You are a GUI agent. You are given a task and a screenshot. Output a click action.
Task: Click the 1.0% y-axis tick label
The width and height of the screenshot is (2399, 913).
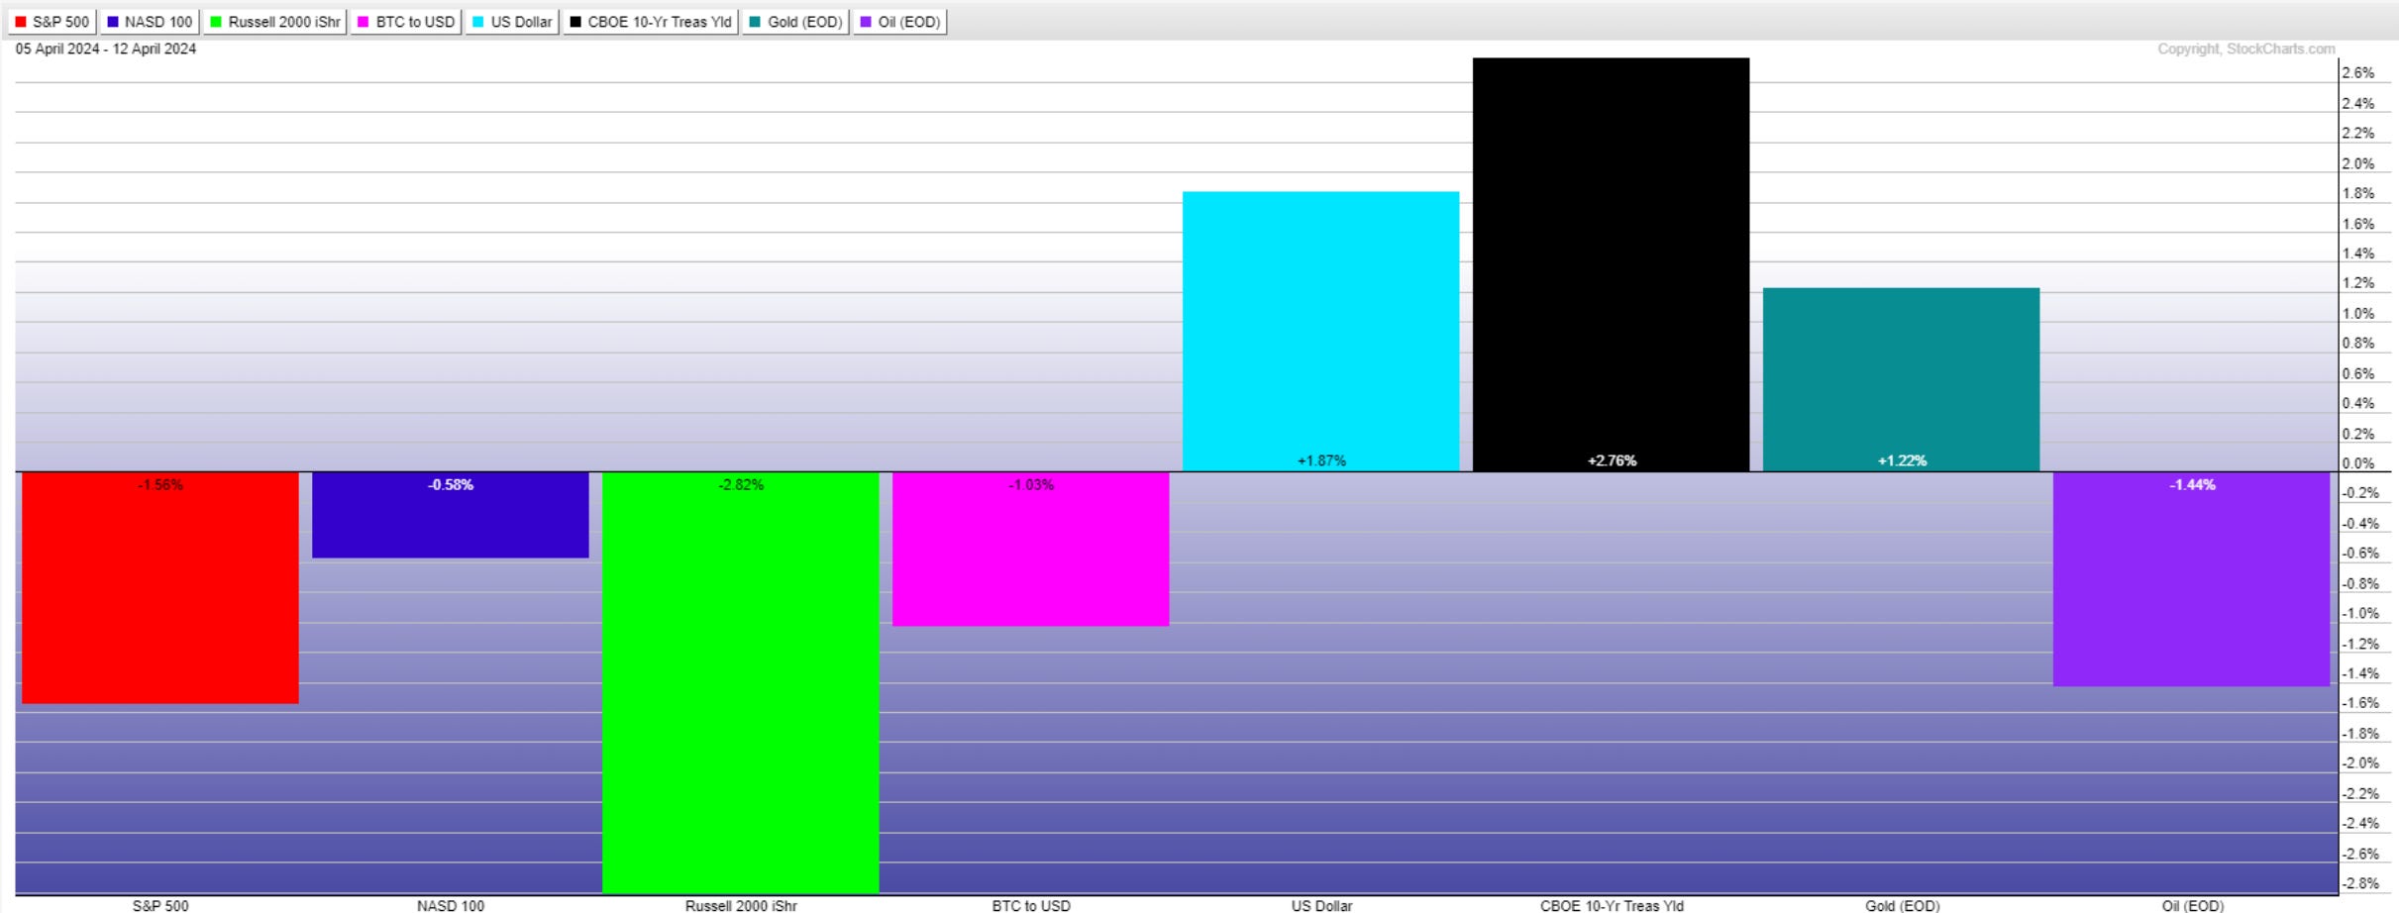point(2358,314)
